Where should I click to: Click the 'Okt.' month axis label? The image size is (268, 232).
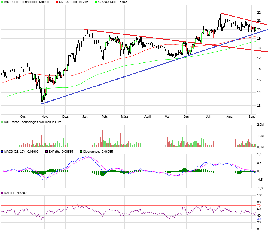tap(23, 117)
